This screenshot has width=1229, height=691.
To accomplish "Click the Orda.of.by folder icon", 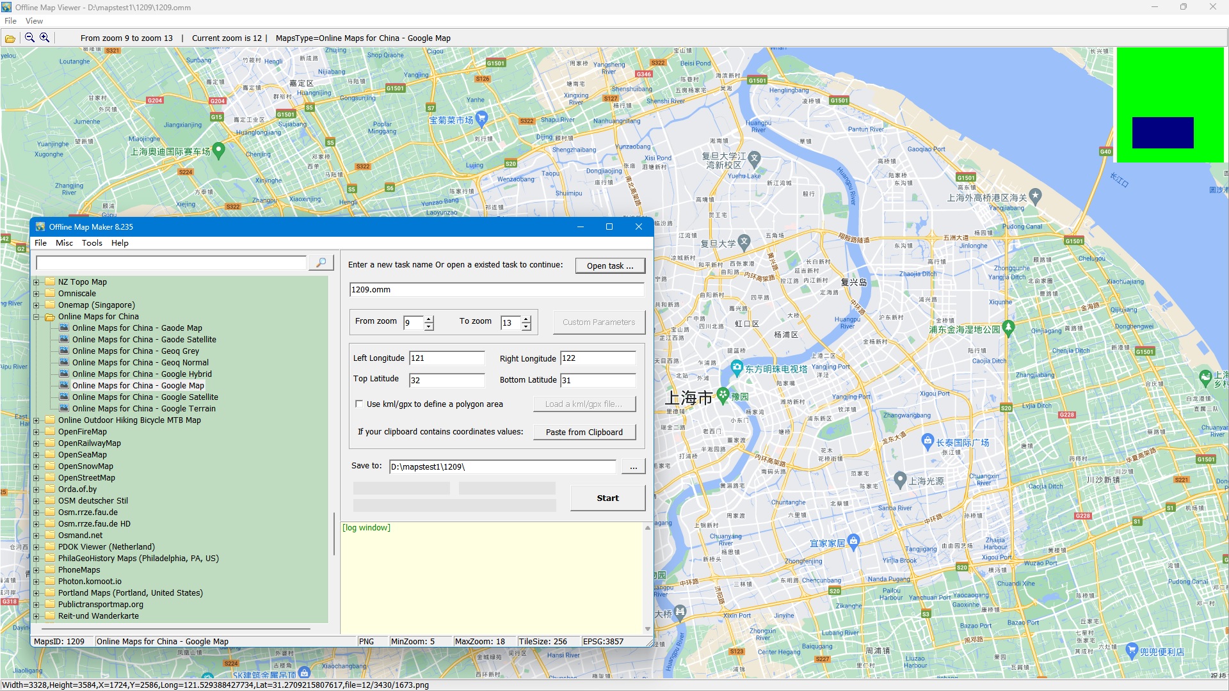I will (50, 489).
